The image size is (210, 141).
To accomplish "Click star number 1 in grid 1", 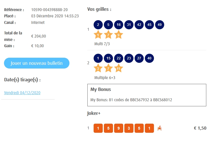I will pos(98,35).
